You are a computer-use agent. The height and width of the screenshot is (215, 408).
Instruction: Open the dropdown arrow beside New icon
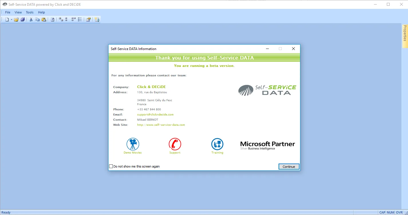click(x=11, y=19)
